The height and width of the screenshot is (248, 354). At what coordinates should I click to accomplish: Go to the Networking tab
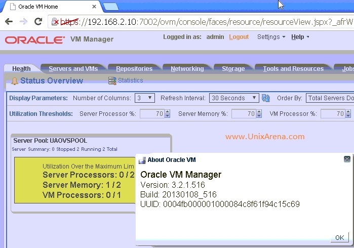pyautogui.click(x=187, y=69)
